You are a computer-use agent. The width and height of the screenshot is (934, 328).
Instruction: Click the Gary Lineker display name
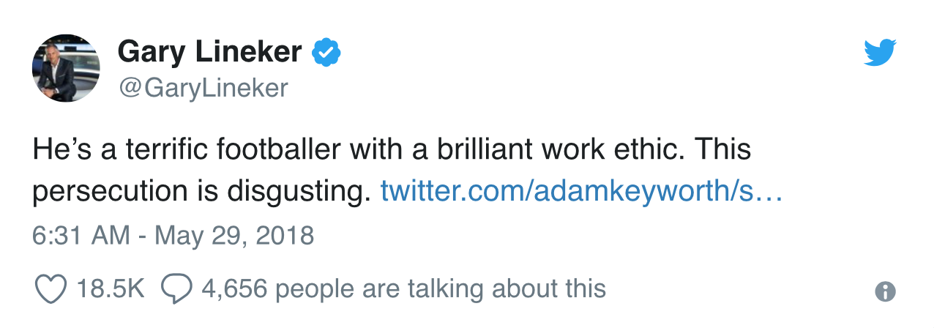coord(209,51)
